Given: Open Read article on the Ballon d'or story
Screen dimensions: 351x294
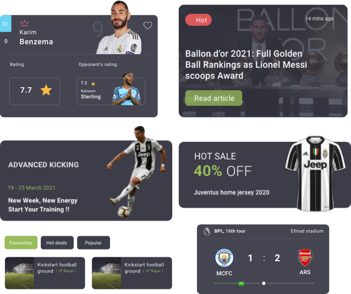Looking at the screenshot, I should click(x=213, y=98).
